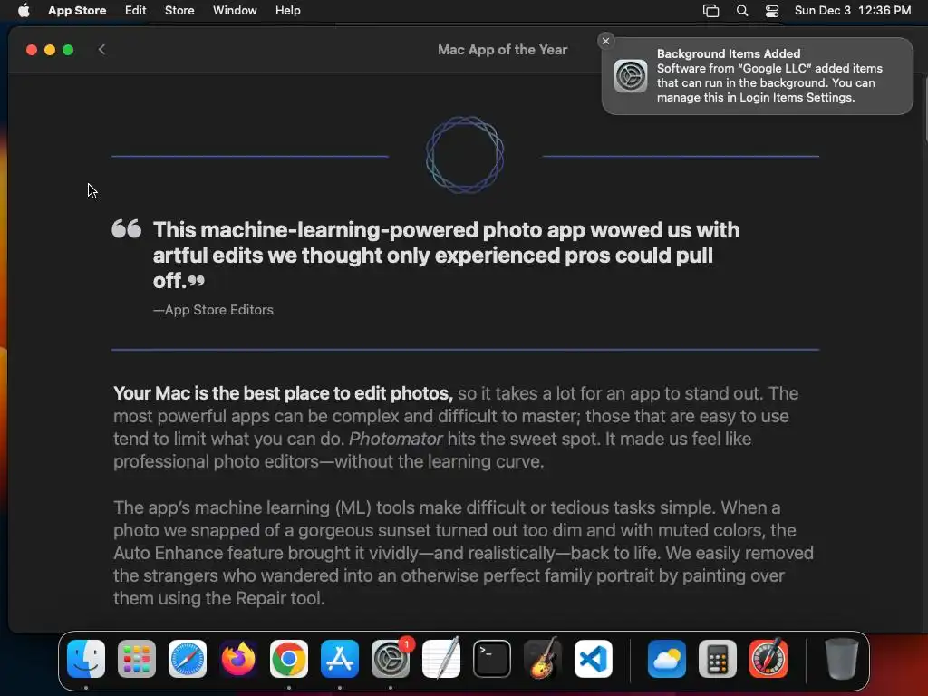Image resolution: width=928 pixels, height=696 pixels.
Task: Click the green full-screen window button
Action: point(68,50)
